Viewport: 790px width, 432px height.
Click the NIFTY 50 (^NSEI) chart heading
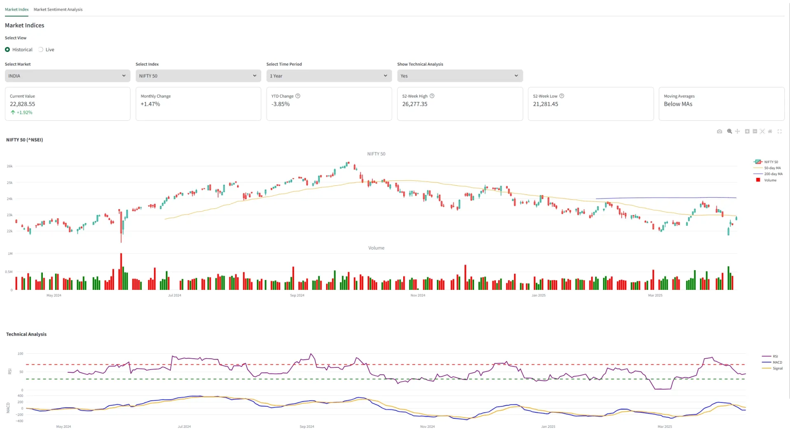[25, 140]
